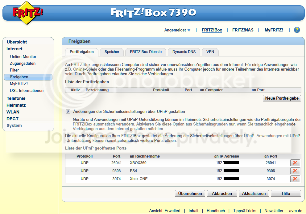This screenshot has width=306, height=214.
Task: Click the Ansicht: Erweitert footer link
Action: [165, 211]
